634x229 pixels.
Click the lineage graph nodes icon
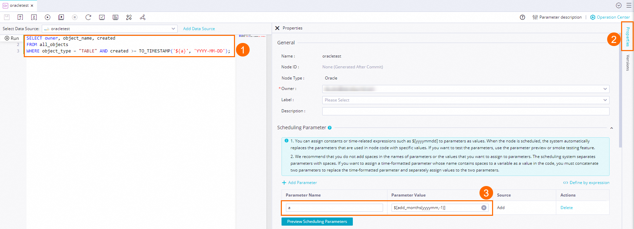tap(143, 17)
